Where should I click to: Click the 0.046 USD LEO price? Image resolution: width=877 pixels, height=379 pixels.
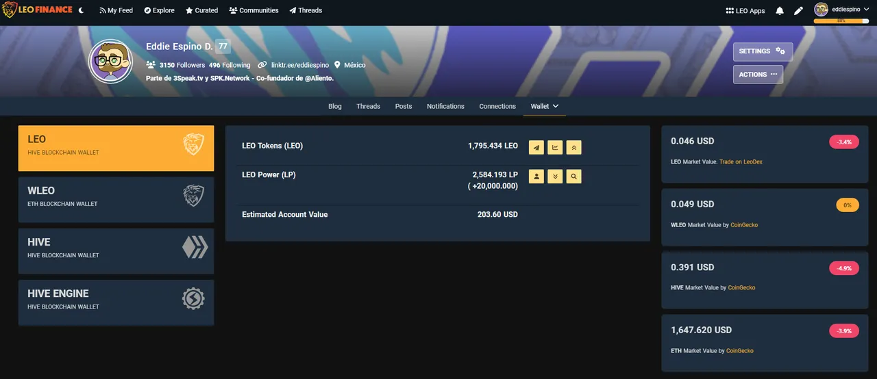(x=693, y=141)
